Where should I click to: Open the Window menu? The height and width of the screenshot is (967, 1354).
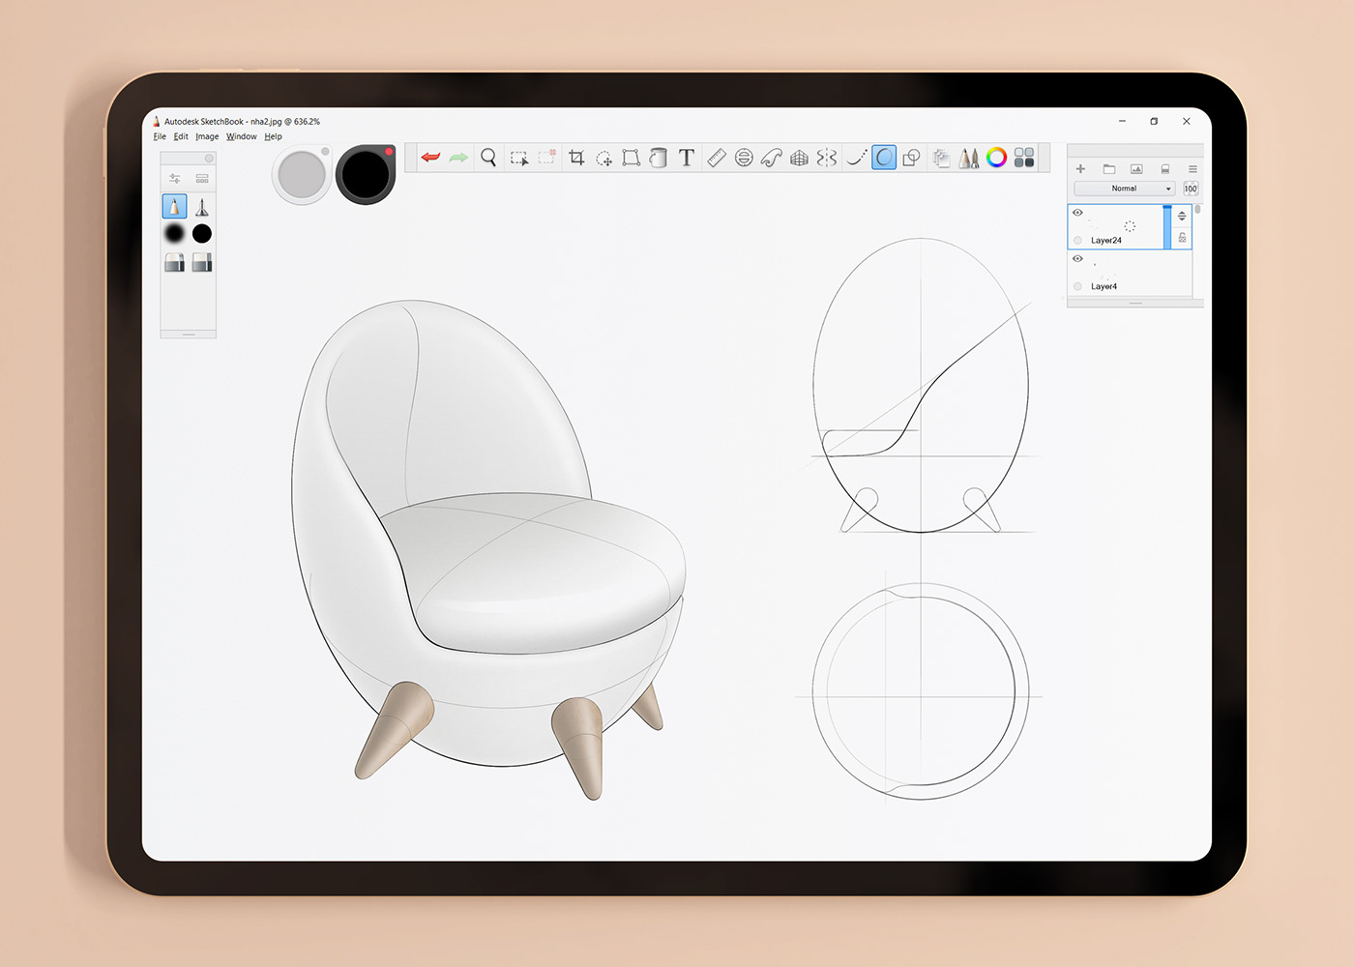(x=241, y=136)
